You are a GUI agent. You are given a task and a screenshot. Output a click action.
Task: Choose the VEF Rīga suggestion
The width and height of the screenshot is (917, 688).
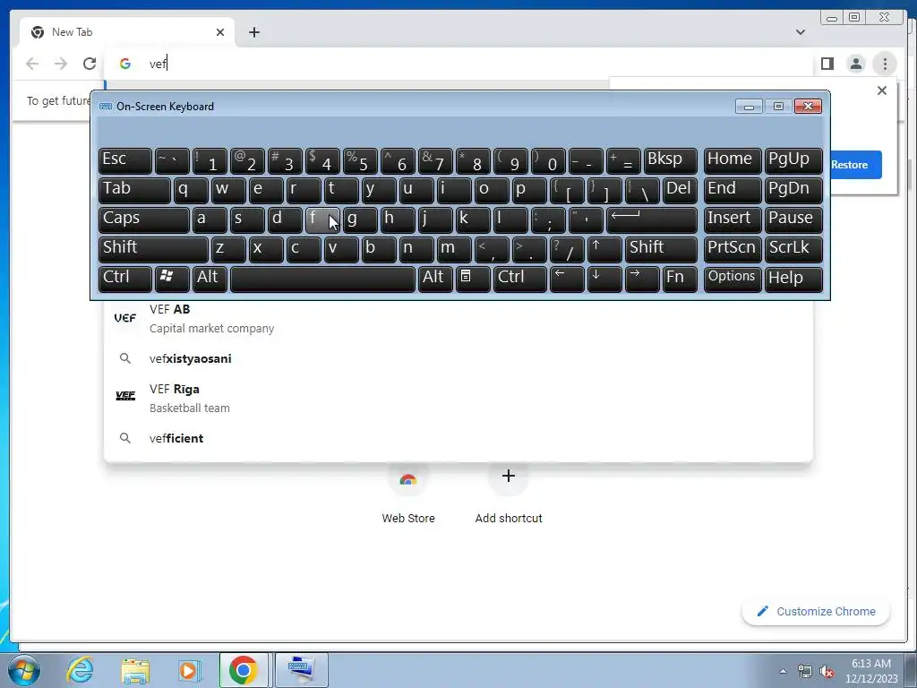(x=458, y=398)
